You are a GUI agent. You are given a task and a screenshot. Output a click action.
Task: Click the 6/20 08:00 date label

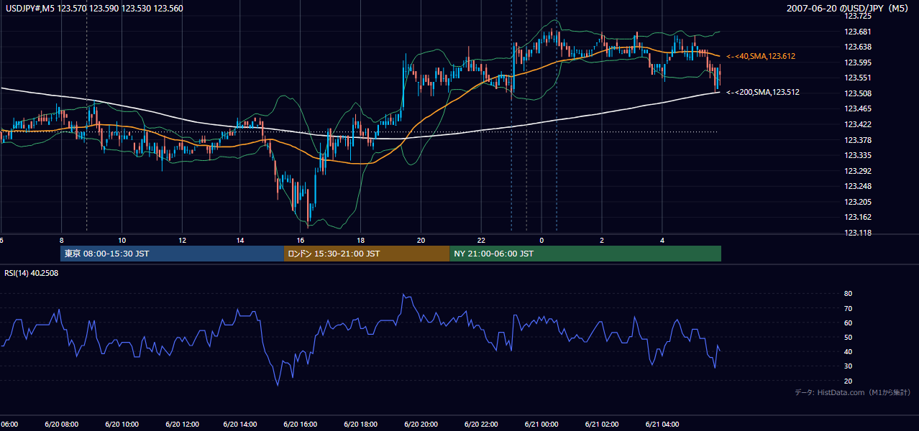[x=63, y=425]
